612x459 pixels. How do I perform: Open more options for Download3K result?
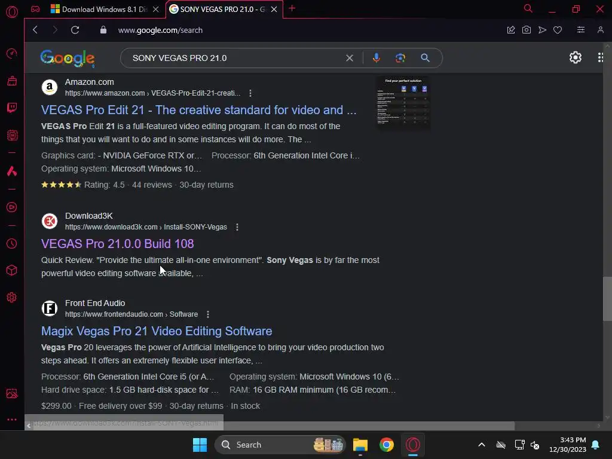click(237, 227)
